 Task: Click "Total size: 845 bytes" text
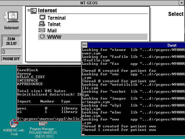[x=41, y=91]
